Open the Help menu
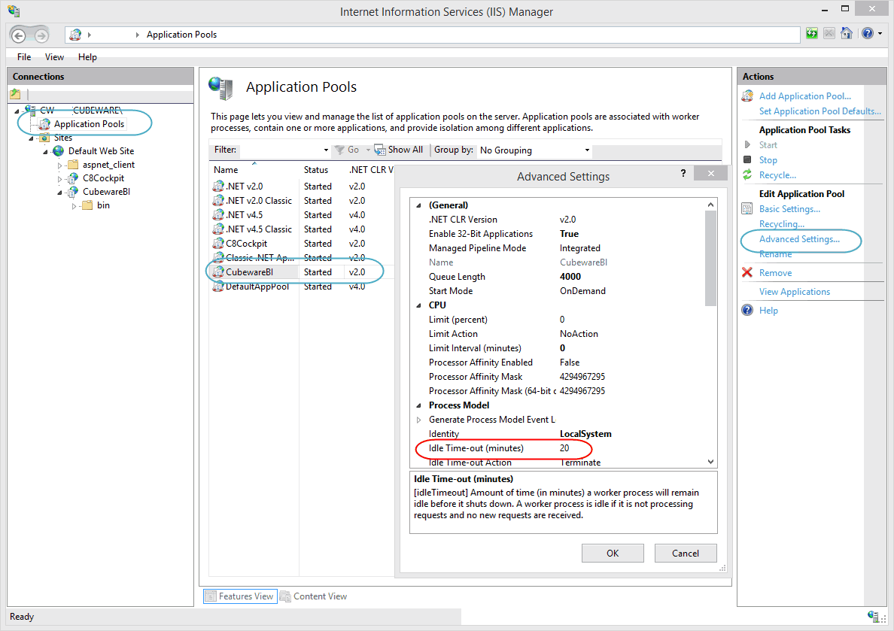894x631 pixels. (87, 57)
